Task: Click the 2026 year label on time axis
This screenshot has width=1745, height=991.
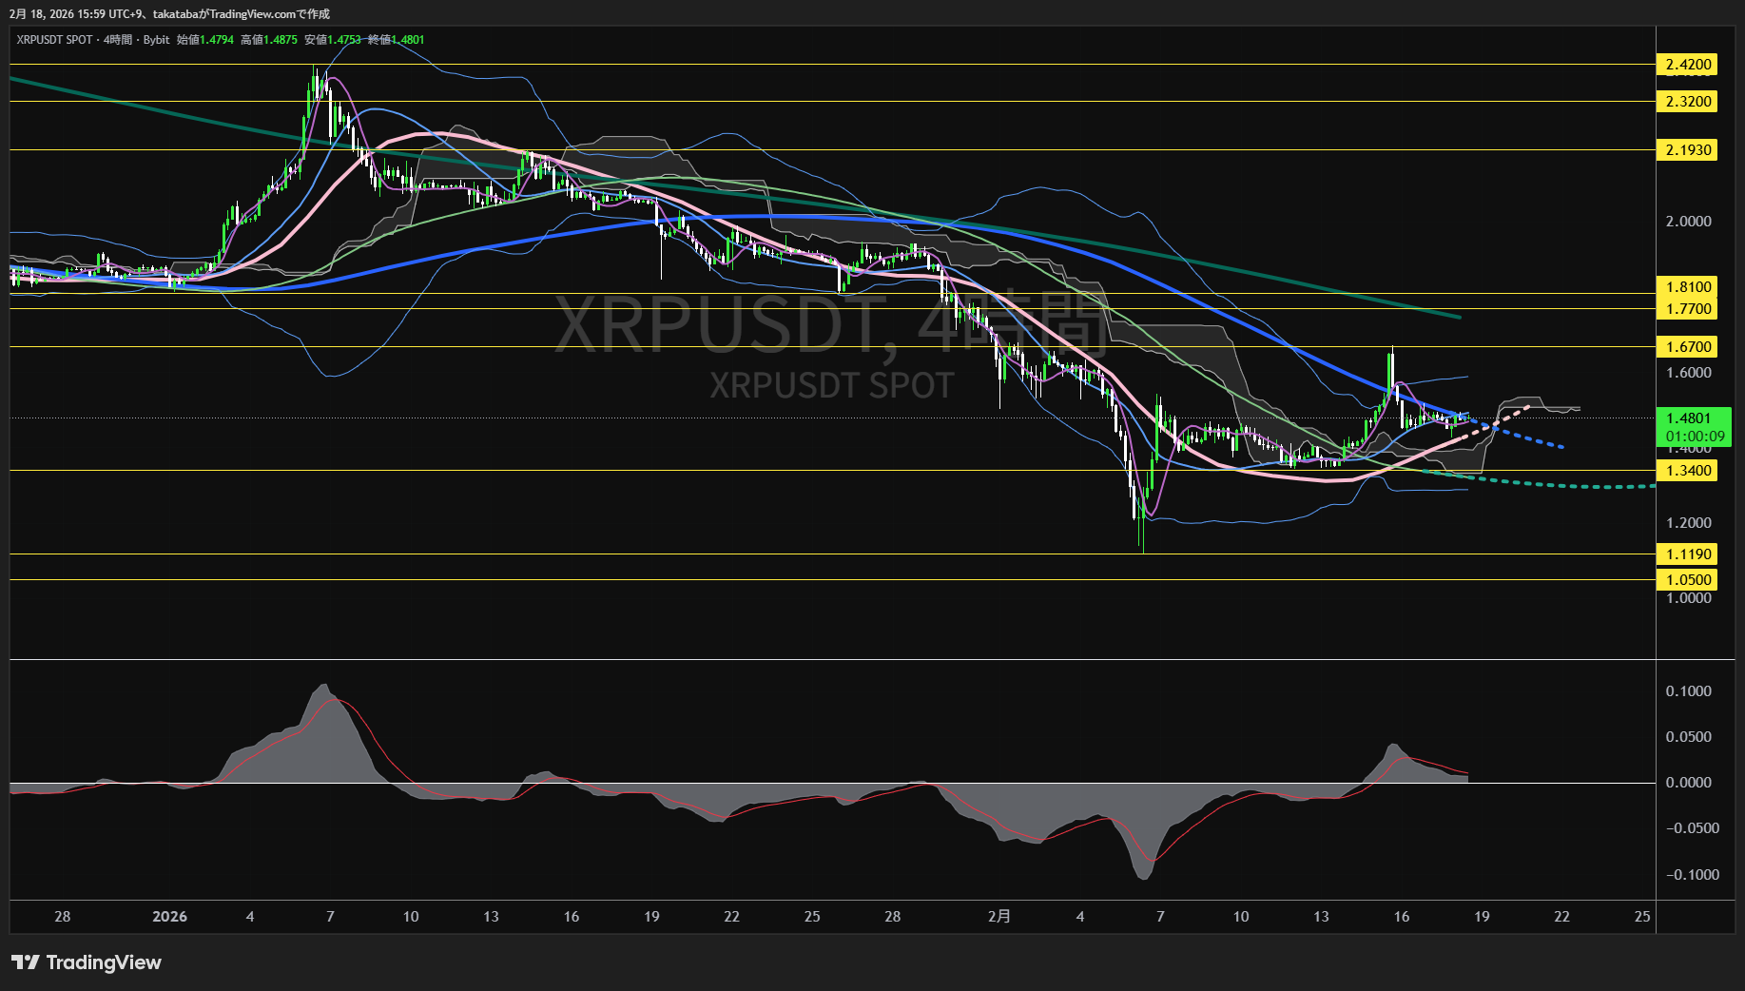Action: pos(169,917)
